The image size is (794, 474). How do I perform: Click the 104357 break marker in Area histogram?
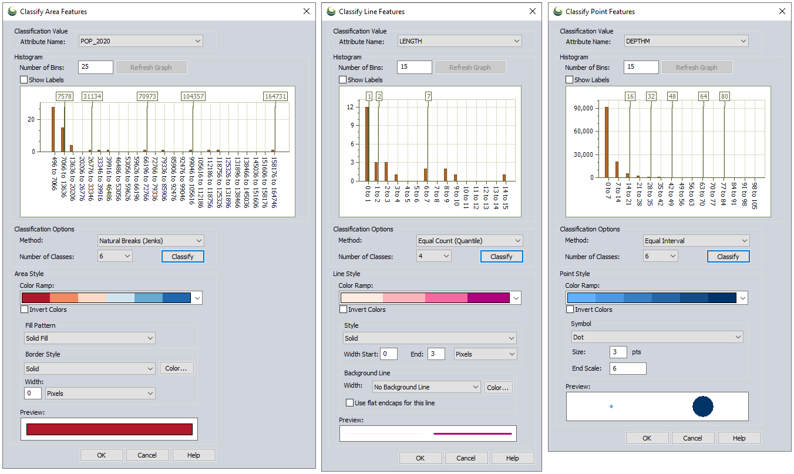193,96
